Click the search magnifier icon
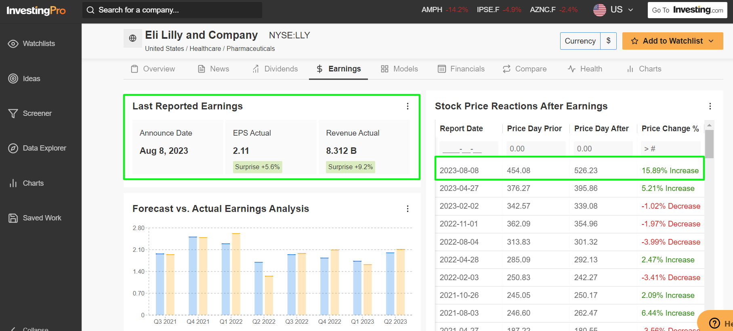The height and width of the screenshot is (331, 733). (x=90, y=10)
